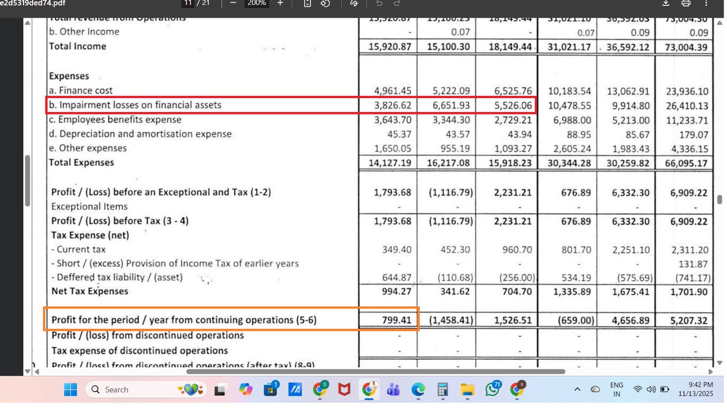Open the volume control in tray

(651, 389)
